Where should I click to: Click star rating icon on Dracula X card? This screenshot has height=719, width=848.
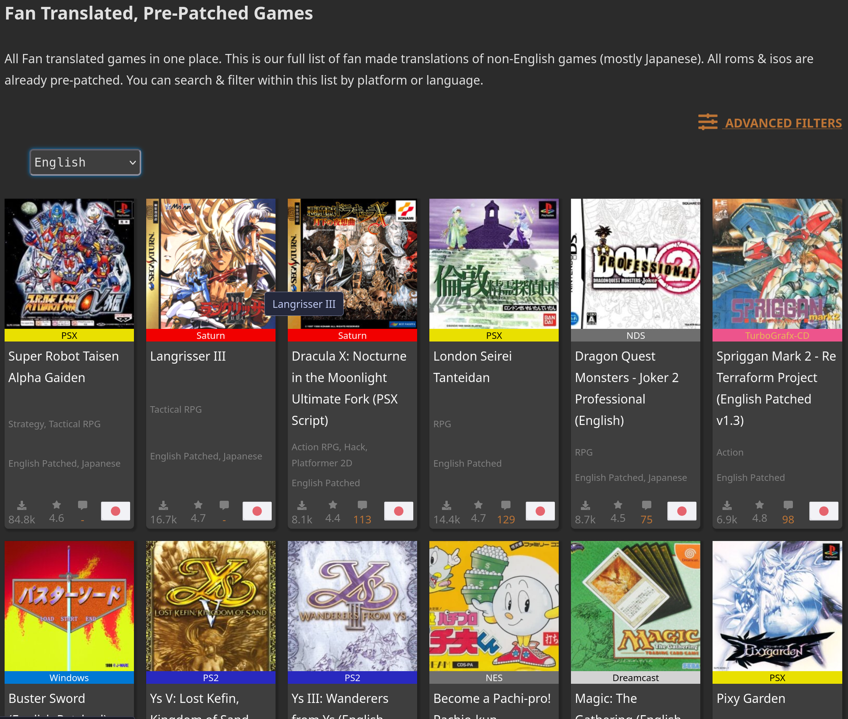click(333, 505)
